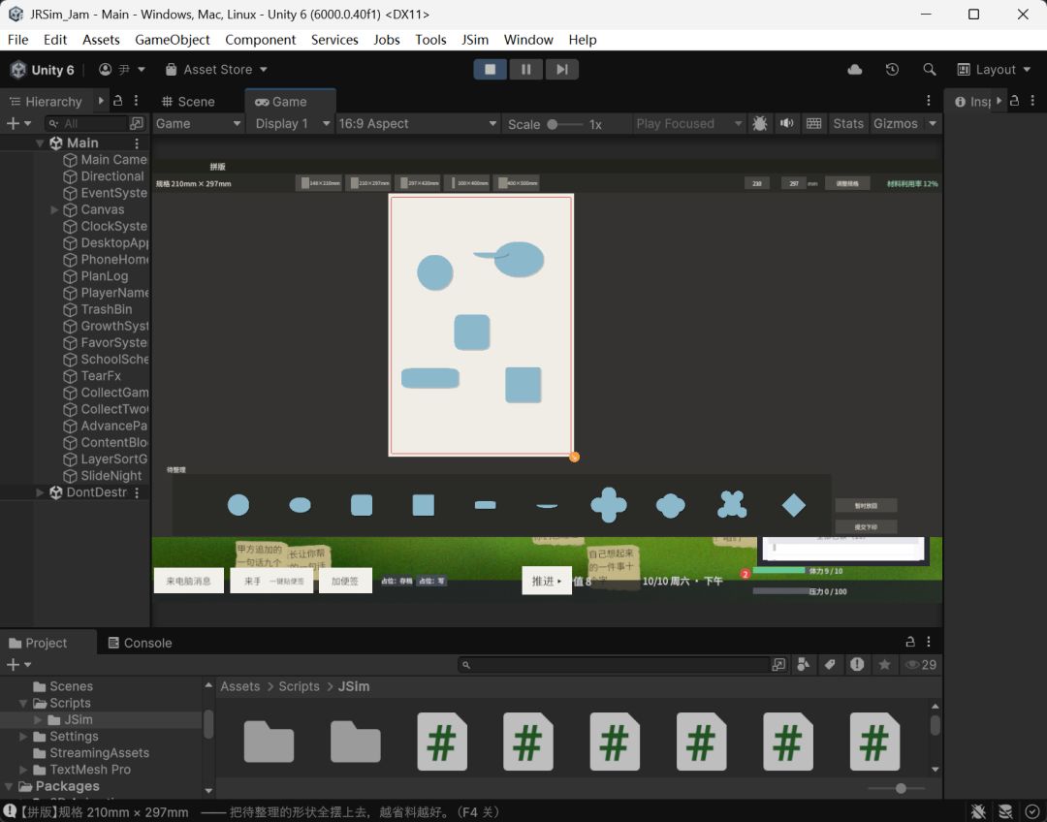
Task: Toggle hidden packages visibility eye showing 29
Action: [x=921, y=664]
